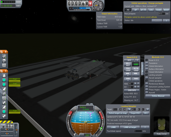Toggle the Orbital operations checkbox

[x=147, y=81]
